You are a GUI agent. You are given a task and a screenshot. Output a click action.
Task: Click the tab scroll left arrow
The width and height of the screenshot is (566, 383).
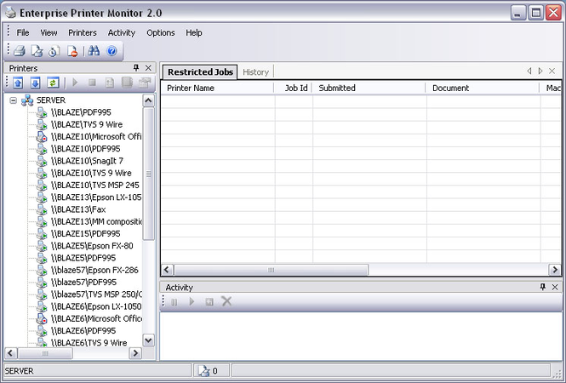tap(529, 71)
